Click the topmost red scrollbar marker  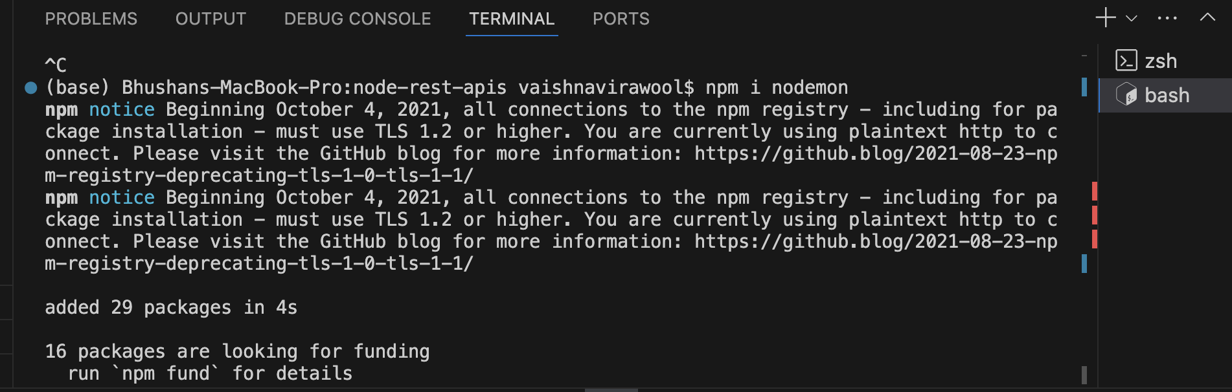pyautogui.click(x=1094, y=191)
